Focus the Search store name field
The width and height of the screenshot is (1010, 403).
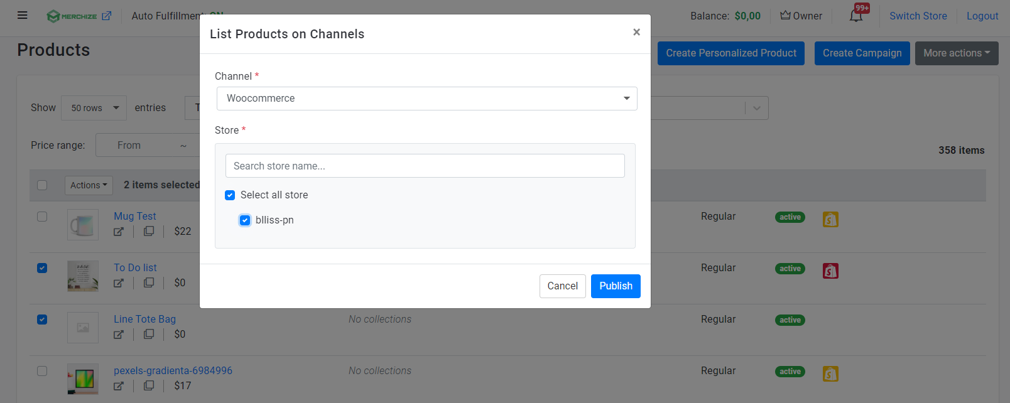pos(425,166)
